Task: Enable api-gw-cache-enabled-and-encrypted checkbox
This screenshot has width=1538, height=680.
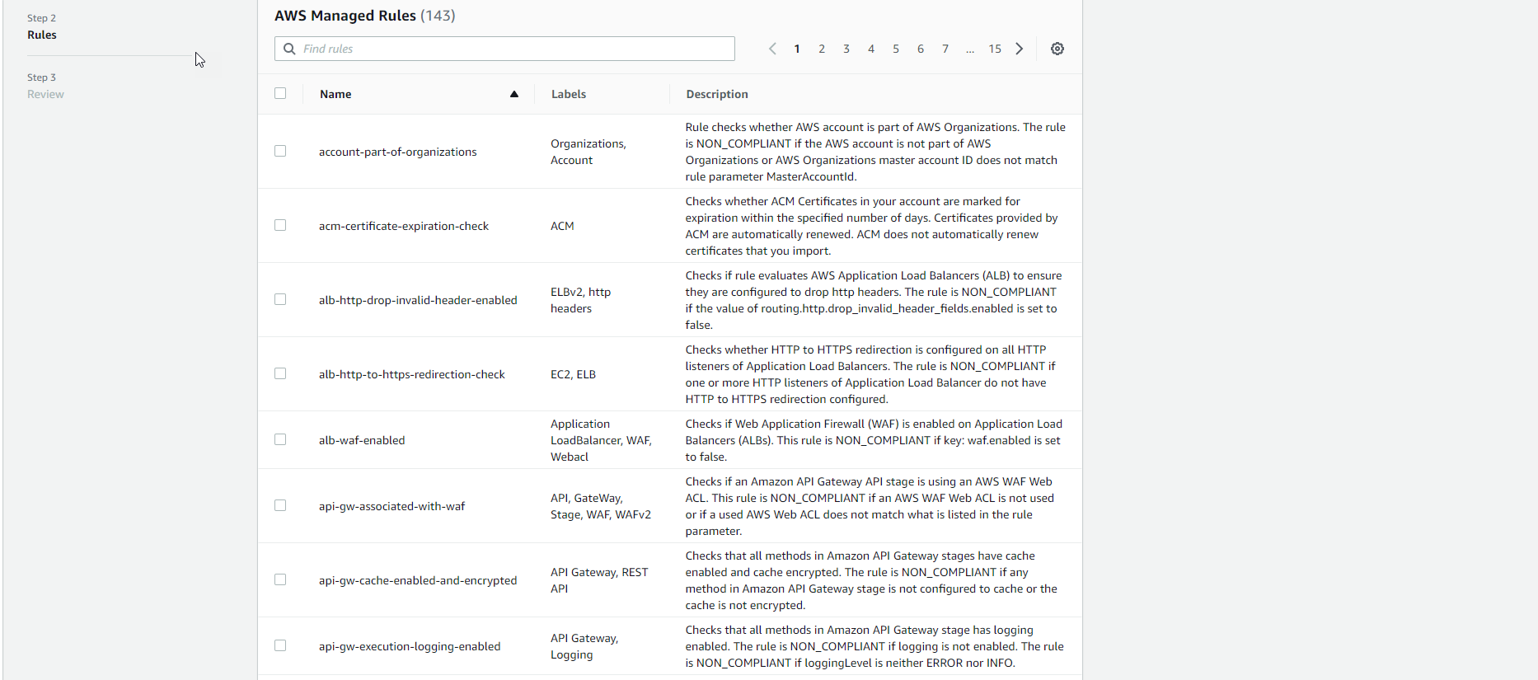Action: tap(280, 579)
